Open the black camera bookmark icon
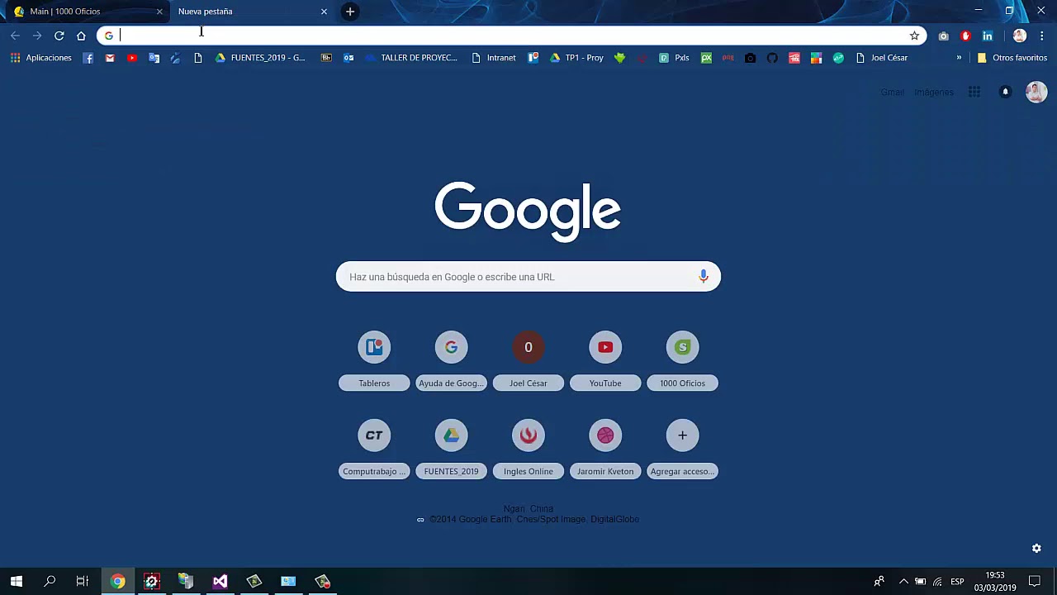1057x595 pixels. pyautogui.click(x=750, y=58)
